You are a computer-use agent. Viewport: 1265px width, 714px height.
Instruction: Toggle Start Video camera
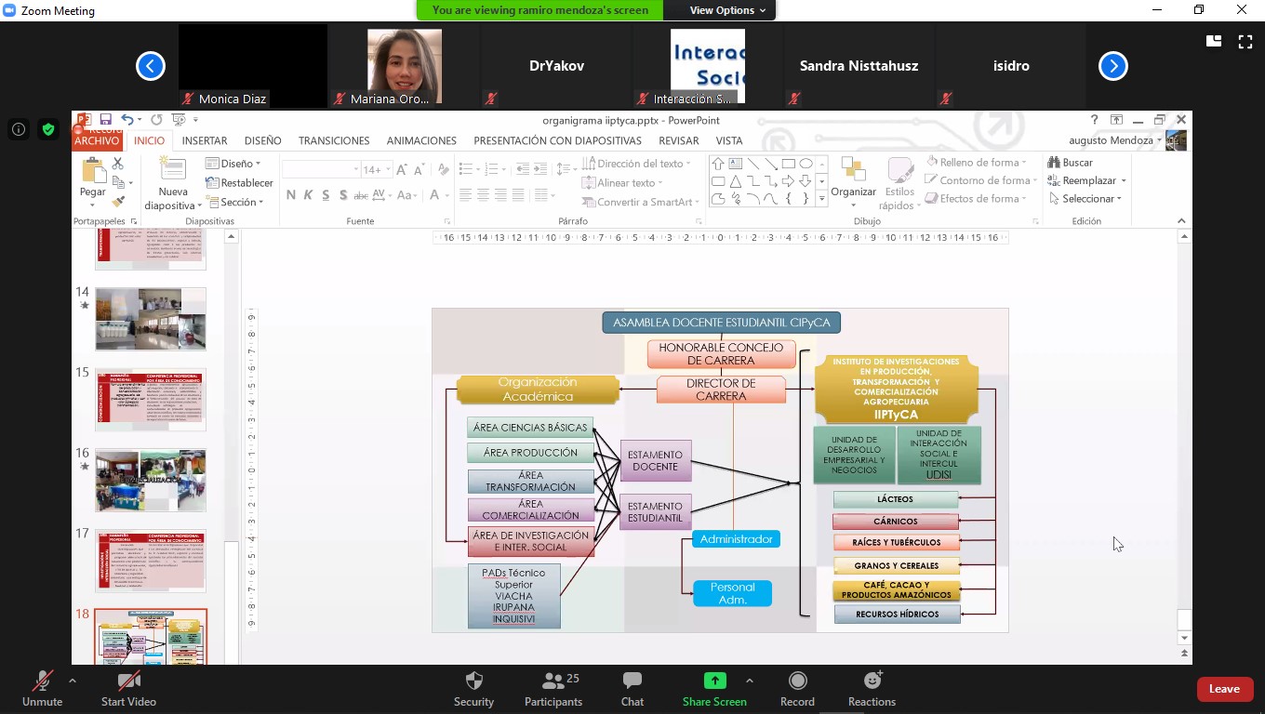click(x=128, y=681)
